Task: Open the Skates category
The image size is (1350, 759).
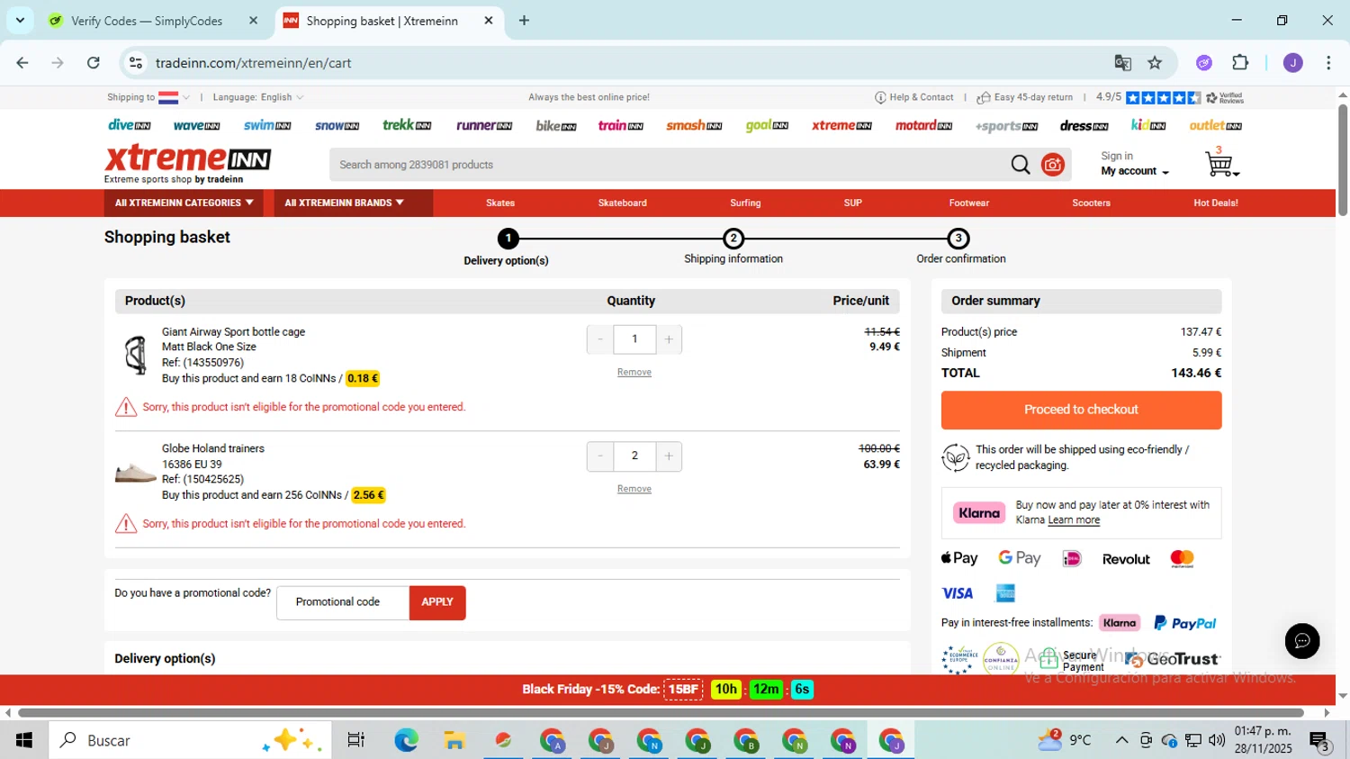Action: pos(500,203)
